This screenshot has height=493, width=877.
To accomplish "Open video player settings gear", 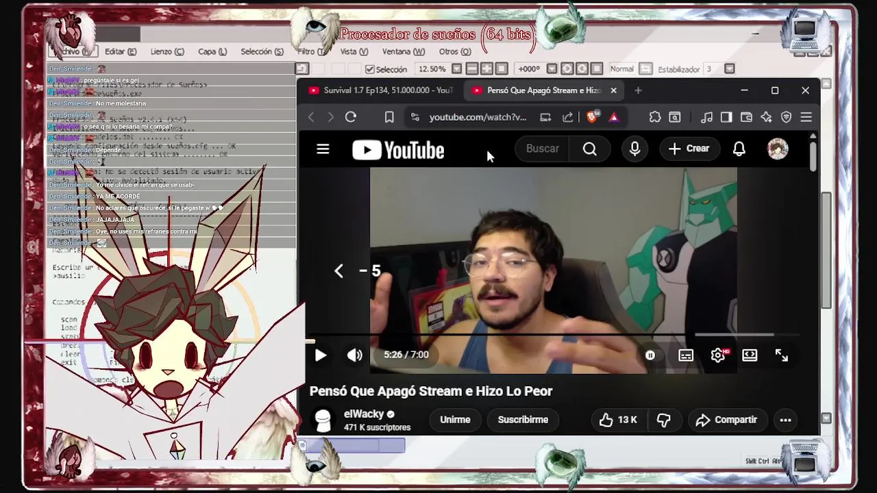I will tap(718, 355).
